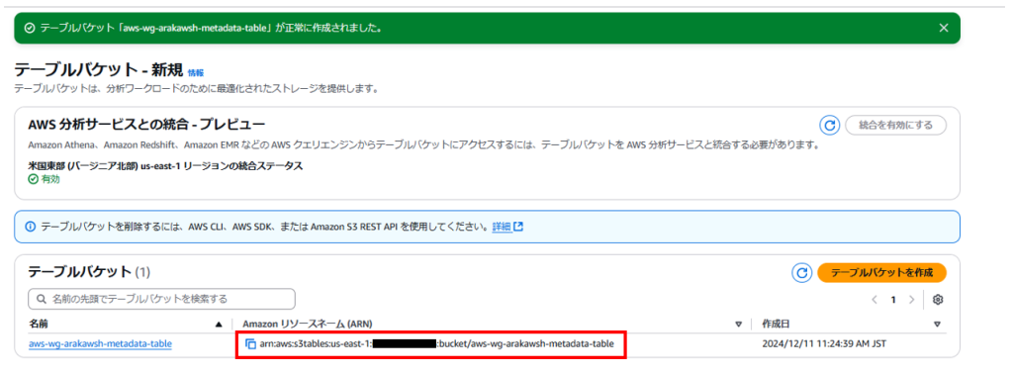Click the 有効 integration status text
Image resolution: width=1013 pixels, height=375 pixels.
coord(49,179)
